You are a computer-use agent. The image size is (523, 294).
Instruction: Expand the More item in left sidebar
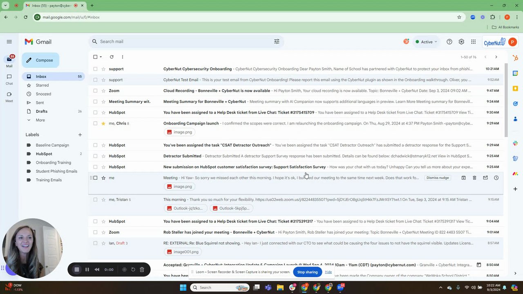point(40,120)
